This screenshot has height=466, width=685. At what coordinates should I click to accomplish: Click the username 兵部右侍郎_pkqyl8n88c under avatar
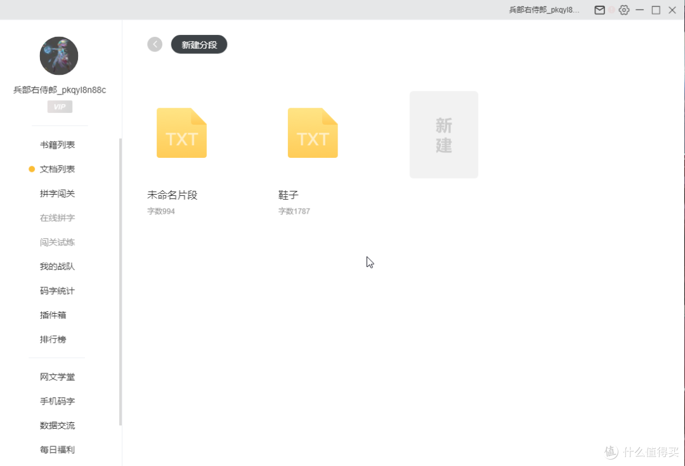pos(60,90)
